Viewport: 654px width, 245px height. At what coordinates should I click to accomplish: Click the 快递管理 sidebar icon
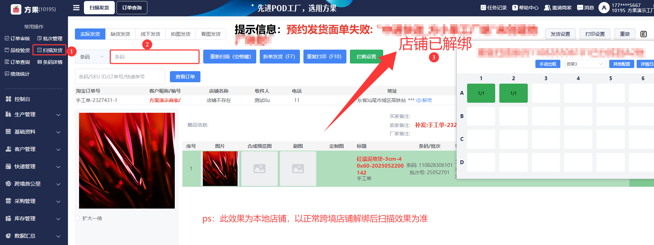[8, 166]
